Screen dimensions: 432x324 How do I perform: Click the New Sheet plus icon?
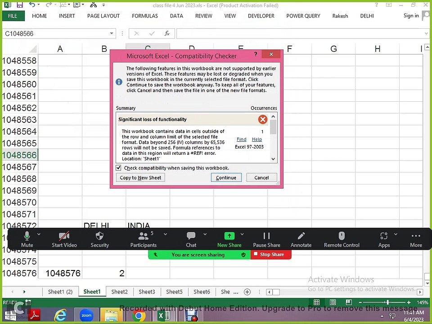[247, 292]
